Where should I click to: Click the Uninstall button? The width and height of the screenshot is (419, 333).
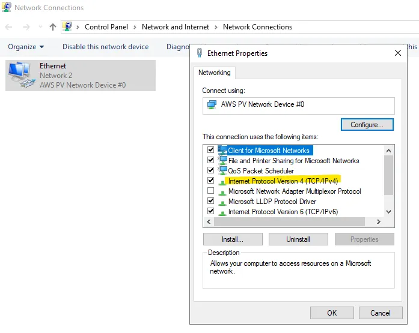[298, 239]
